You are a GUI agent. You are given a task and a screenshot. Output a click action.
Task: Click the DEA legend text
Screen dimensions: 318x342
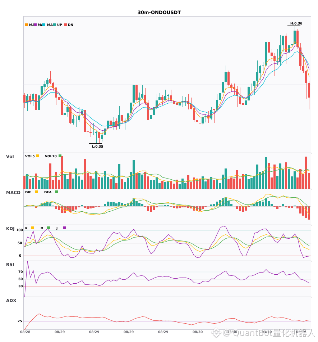coord(48,192)
